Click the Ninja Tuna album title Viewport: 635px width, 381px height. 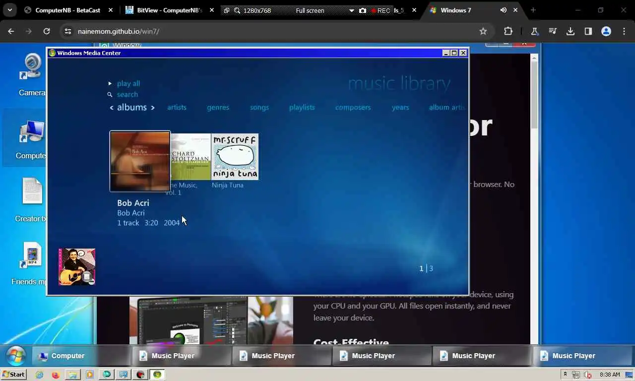[x=228, y=185]
